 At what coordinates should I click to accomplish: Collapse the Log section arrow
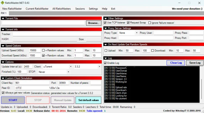(106, 58)
